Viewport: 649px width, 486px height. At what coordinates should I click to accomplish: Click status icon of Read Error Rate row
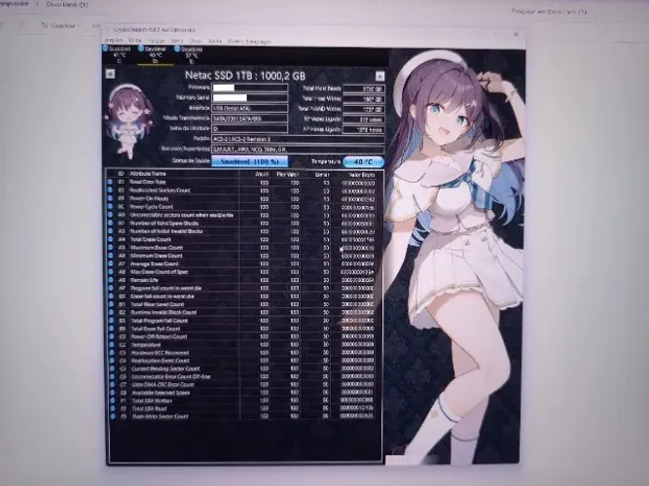click(110, 182)
